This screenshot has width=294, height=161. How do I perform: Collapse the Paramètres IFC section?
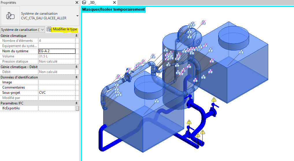coord(76,103)
